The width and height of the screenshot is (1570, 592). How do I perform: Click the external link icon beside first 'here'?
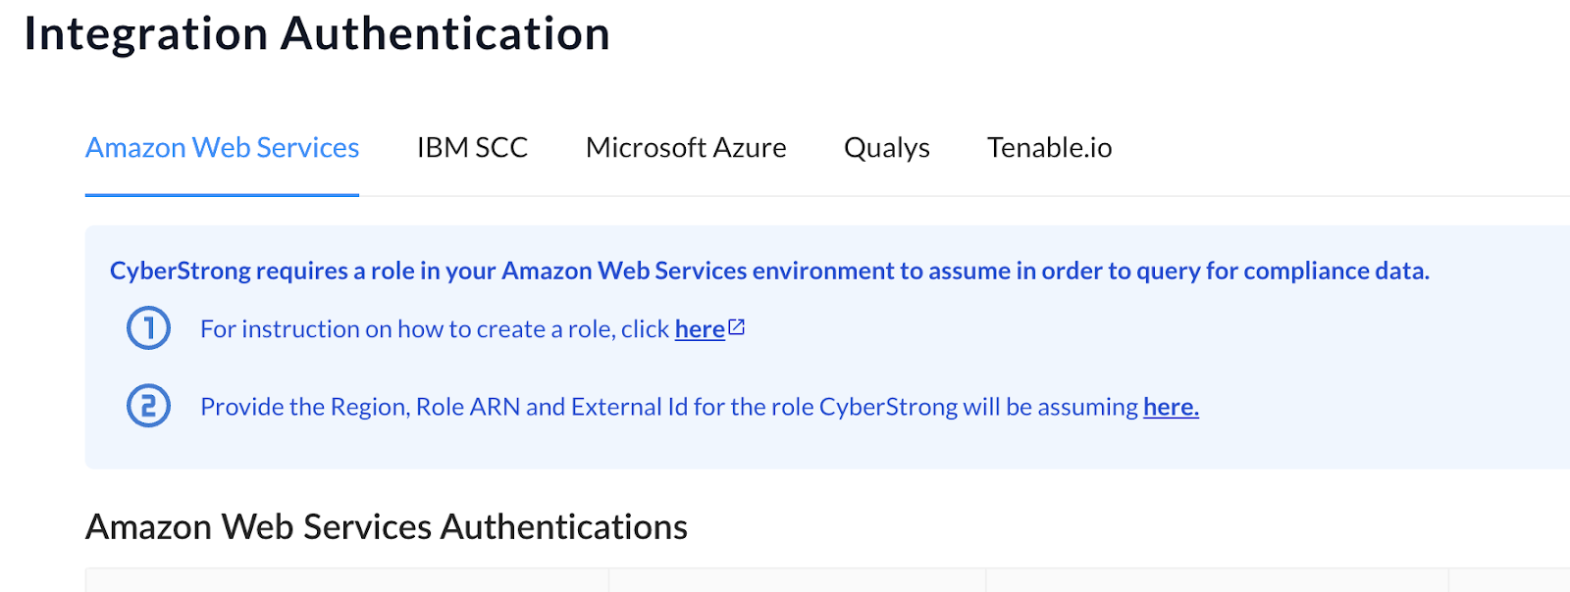tap(737, 327)
